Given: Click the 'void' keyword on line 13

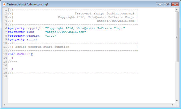Looking at the screenshot, I should [x=12, y=54].
